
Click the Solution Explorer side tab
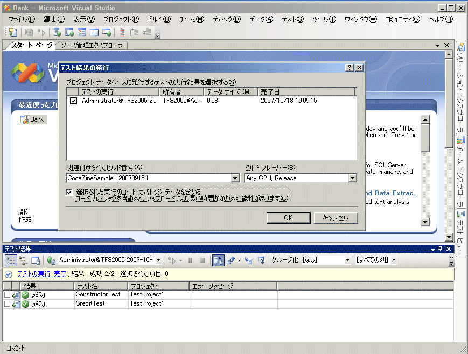pyautogui.click(x=461, y=88)
